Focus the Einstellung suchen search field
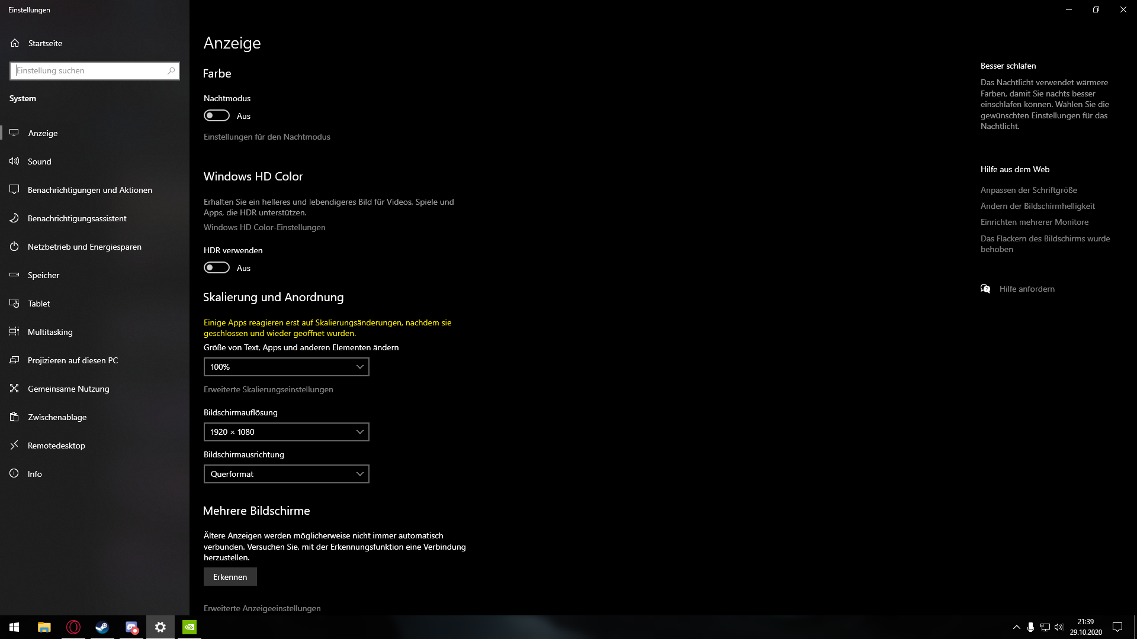Viewport: 1137px width, 639px height. pyautogui.click(x=89, y=70)
